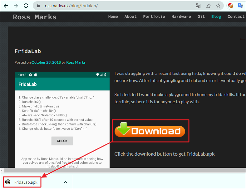The height and width of the screenshot is (189, 246).
Task: Open the Google Translate extension
Action: point(240,6)
